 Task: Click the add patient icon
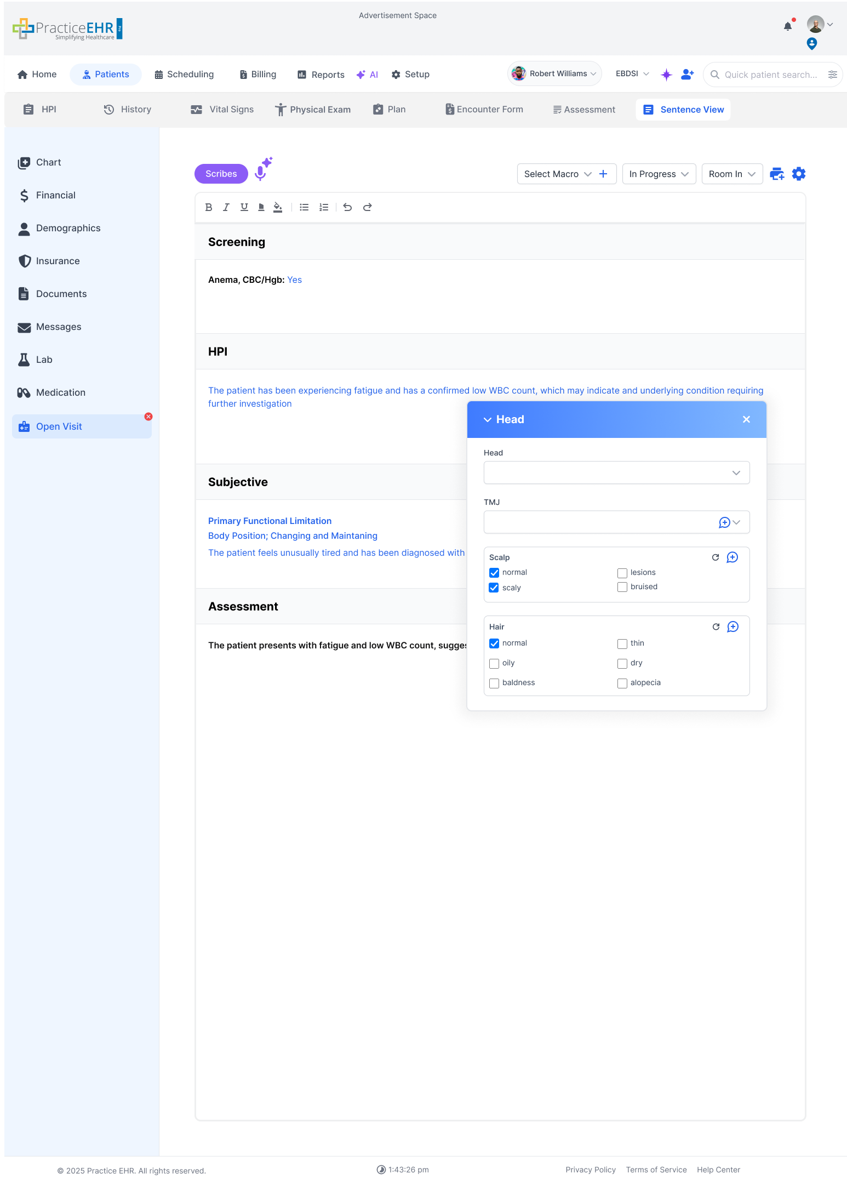(687, 75)
